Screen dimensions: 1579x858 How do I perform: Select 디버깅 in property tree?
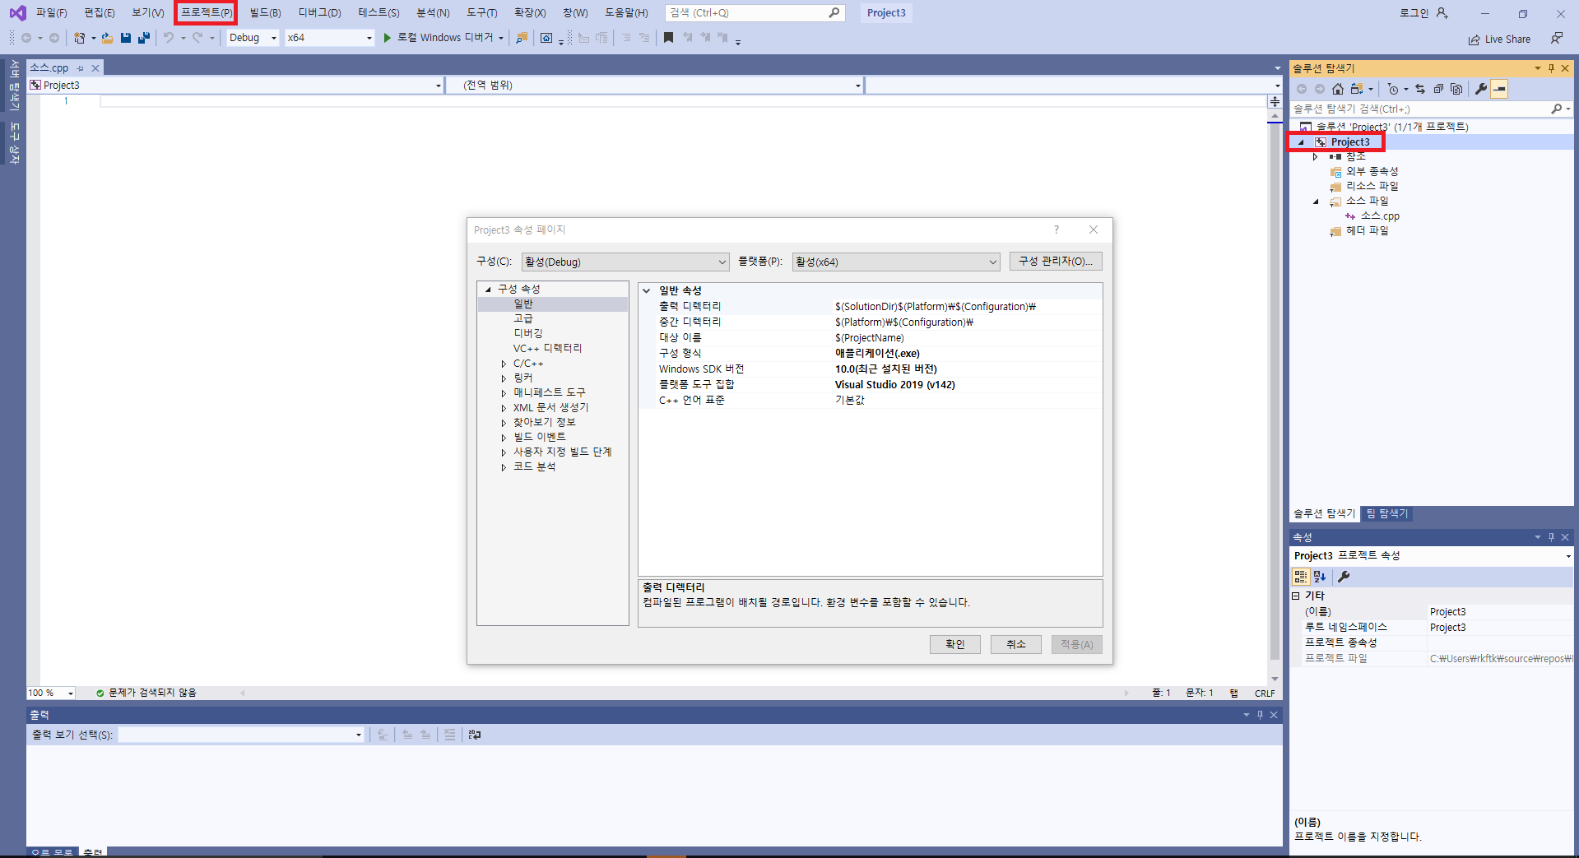pyautogui.click(x=528, y=334)
